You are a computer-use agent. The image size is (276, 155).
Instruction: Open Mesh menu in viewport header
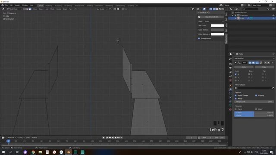coord(53,9)
